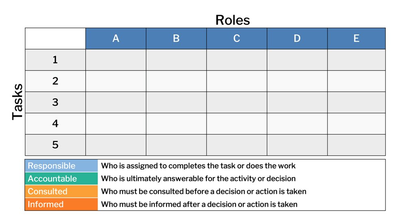Click the Roles title above the table
Image resolution: width=396 pixels, height=223 pixels.
[233, 20]
